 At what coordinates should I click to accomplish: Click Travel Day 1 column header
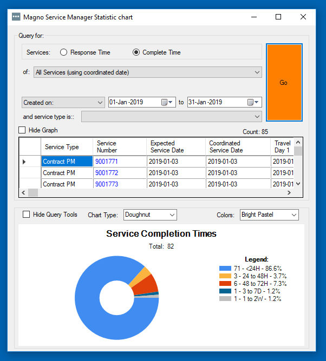tap(282, 146)
